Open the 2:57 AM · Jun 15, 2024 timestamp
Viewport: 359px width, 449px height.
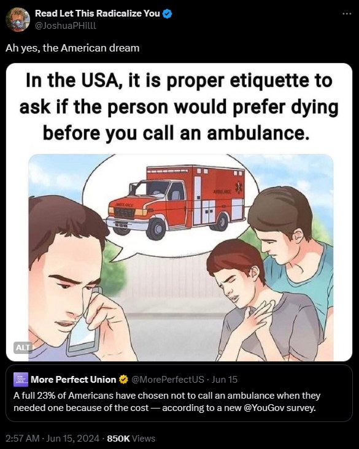tap(52, 439)
